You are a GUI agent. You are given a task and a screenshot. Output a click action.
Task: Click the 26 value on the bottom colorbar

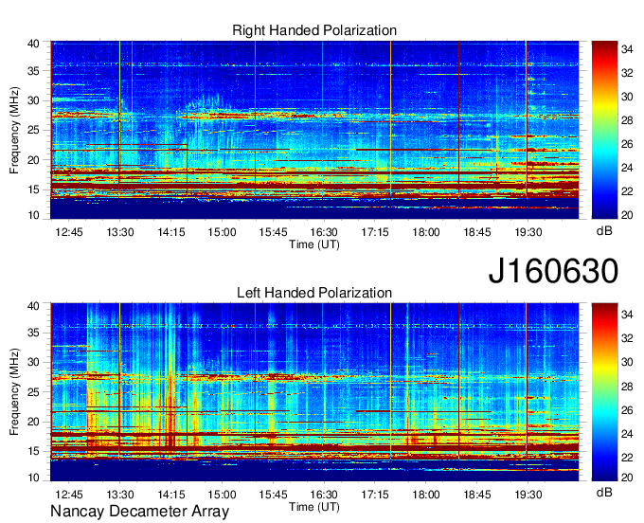(x=627, y=410)
